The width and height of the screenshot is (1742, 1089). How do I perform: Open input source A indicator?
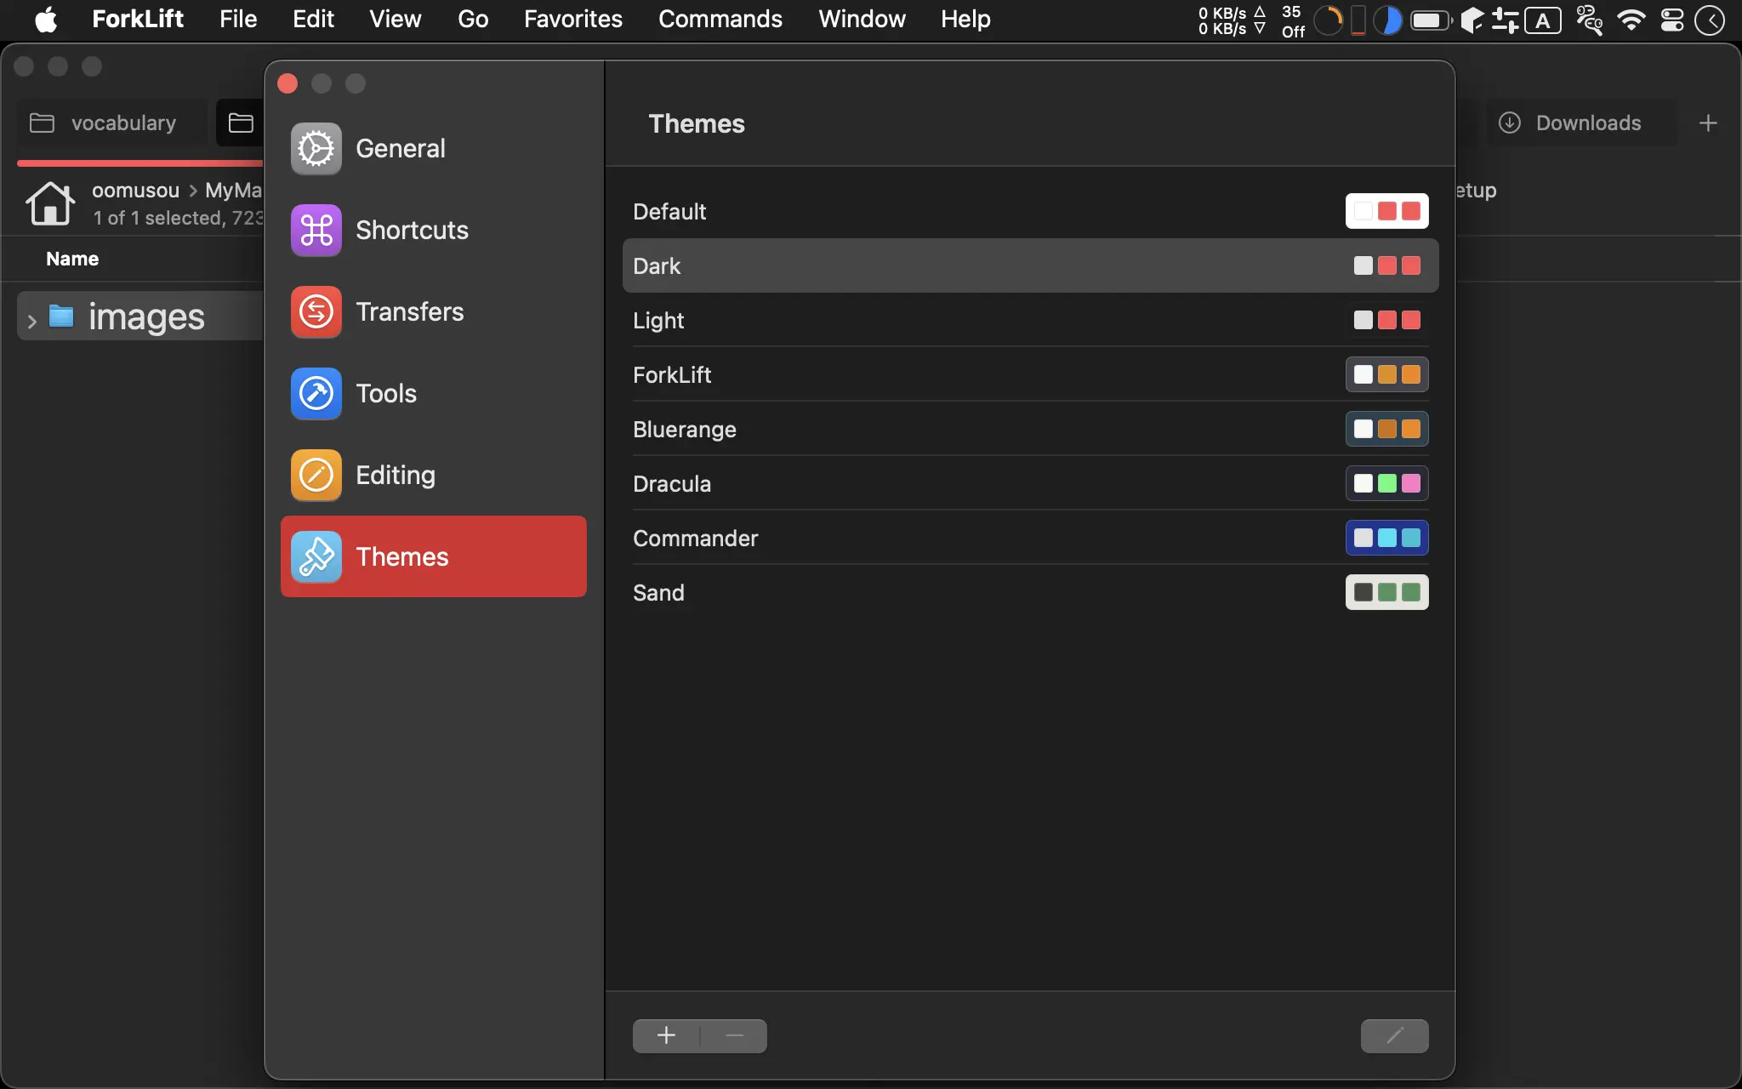click(x=1542, y=20)
